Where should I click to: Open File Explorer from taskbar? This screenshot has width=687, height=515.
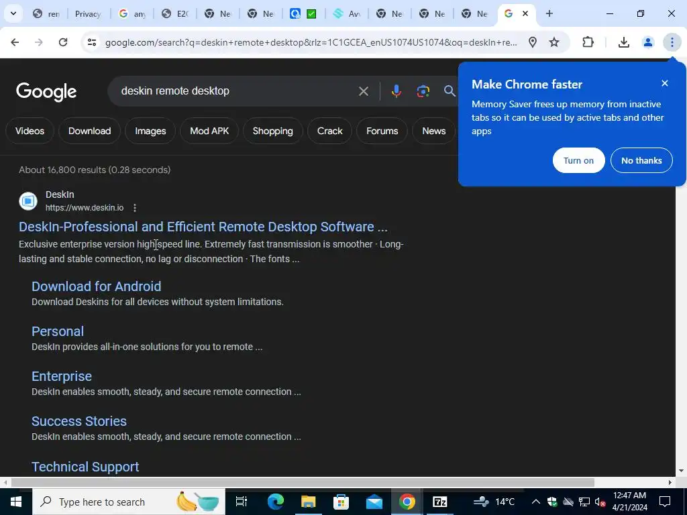click(x=309, y=502)
